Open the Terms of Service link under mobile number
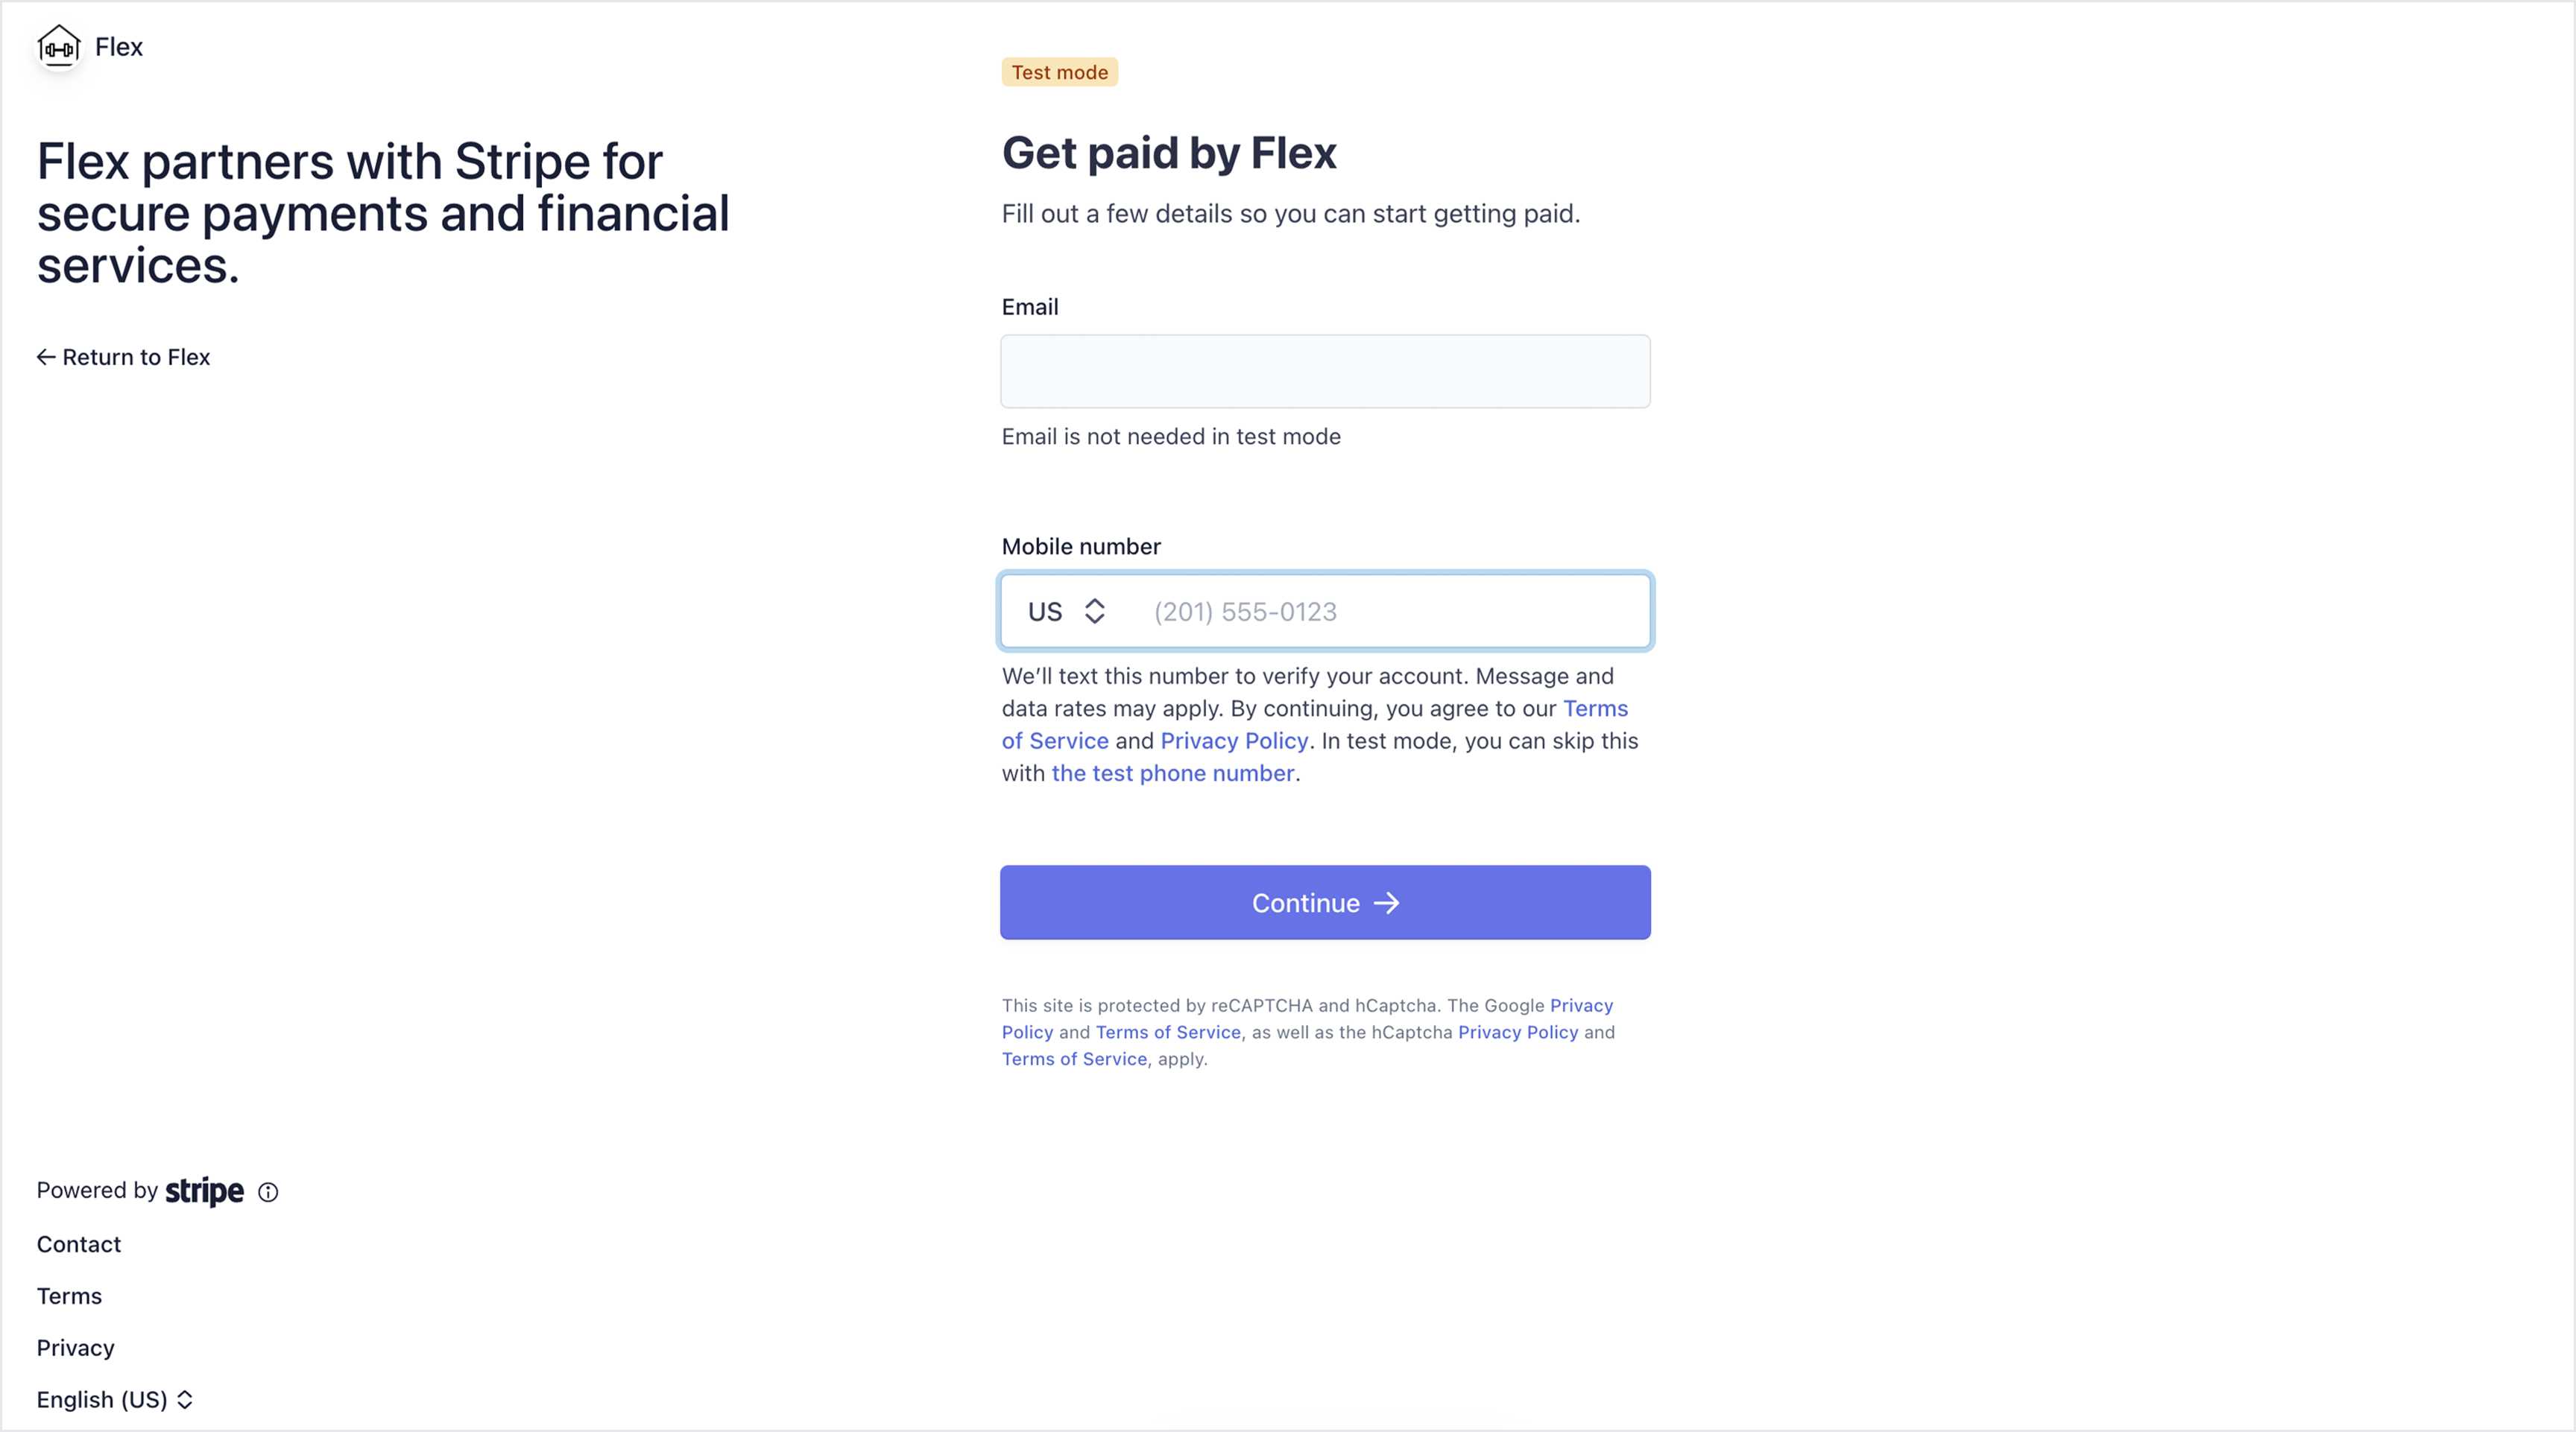Viewport: 2576px width, 1432px height. click(1595, 709)
